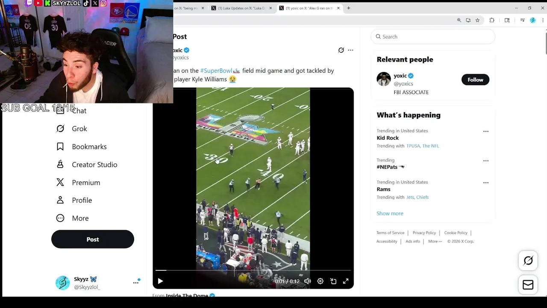Screen dimensions: 547x308
Task: Open the floating Messages envelope button
Action: pyautogui.click(x=528, y=285)
